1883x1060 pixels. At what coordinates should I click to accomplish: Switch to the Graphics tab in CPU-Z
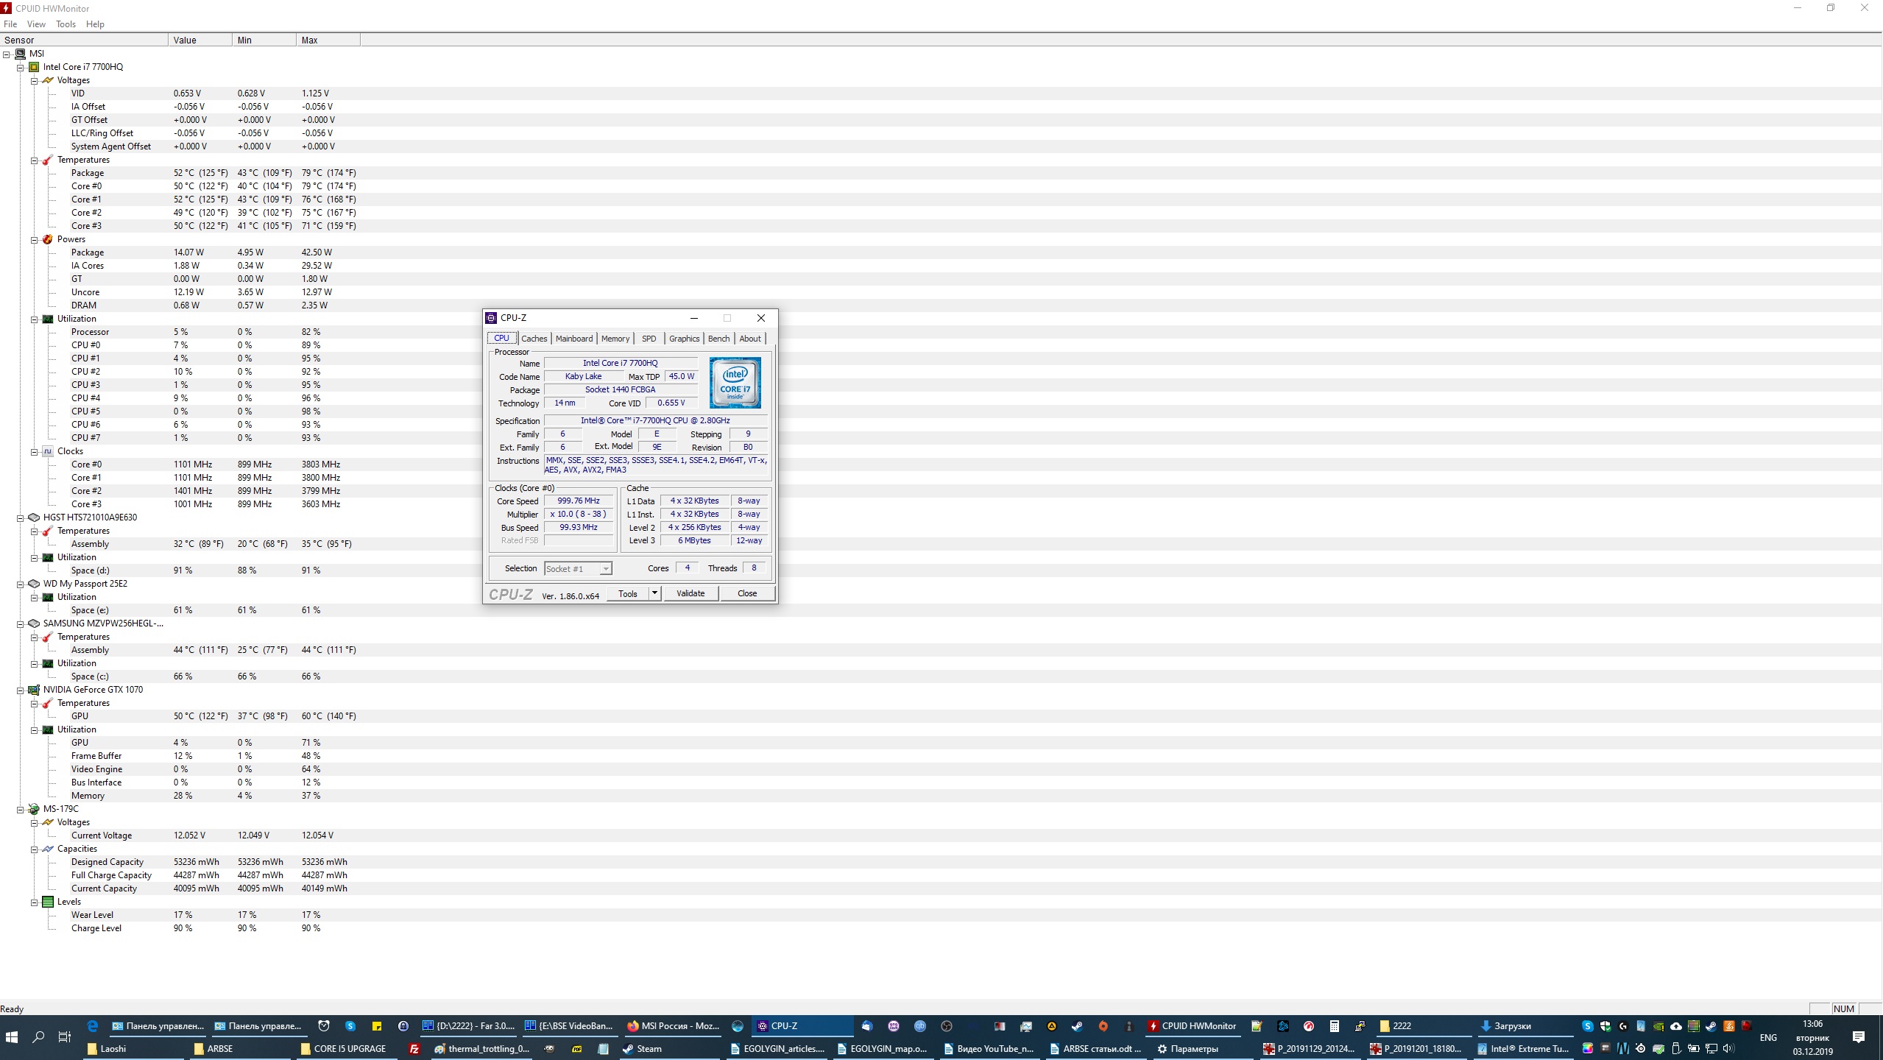(684, 339)
